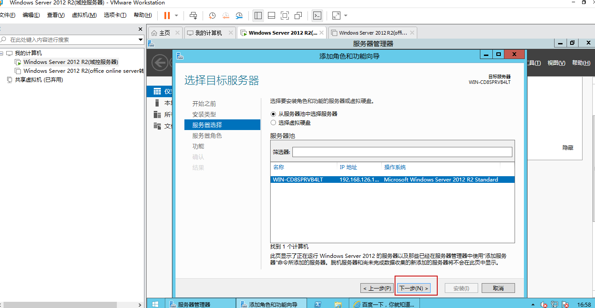Image resolution: width=595 pixels, height=308 pixels.
Task: Click the file services icon in sidebar
Action: point(157,126)
